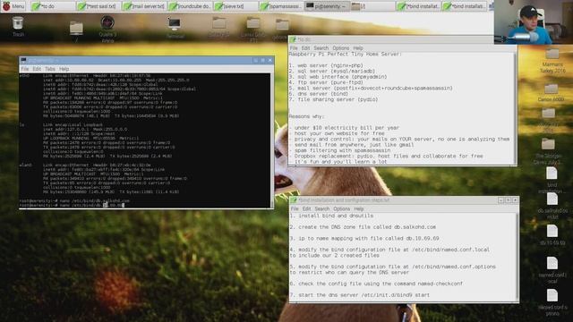
Task: Open the db.salkohd.com.txt desktop file
Action: tap(552, 206)
